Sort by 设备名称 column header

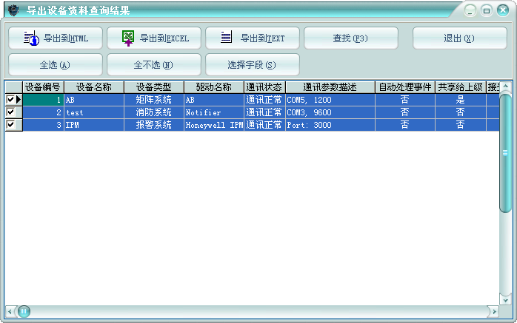[x=93, y=87]
